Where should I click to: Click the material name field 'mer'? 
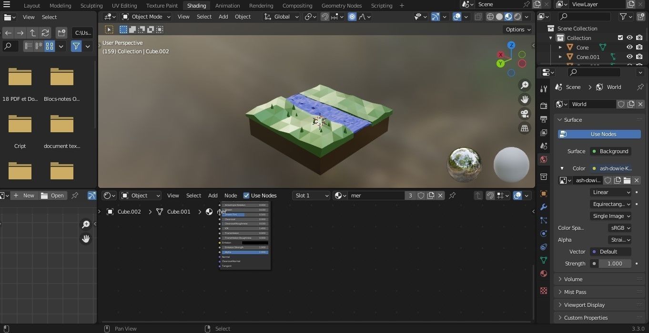coord(376,196)
